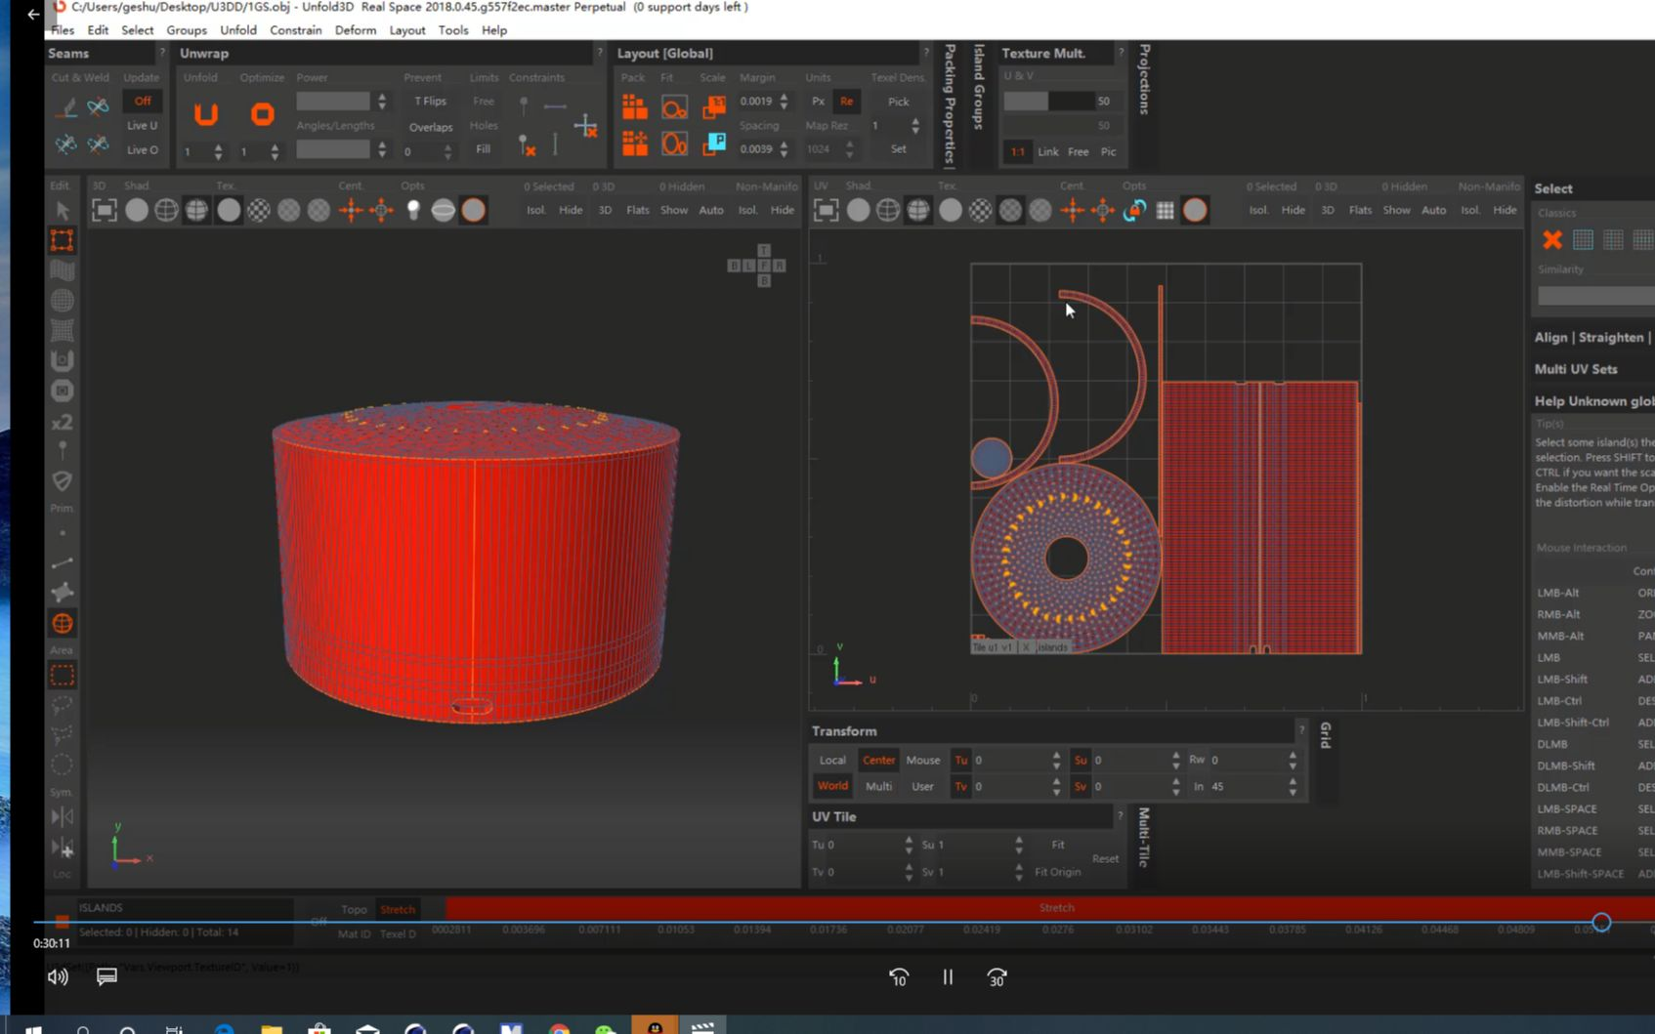
Task: Select wireframe sphere shading in 3D view
Action: 166,210
